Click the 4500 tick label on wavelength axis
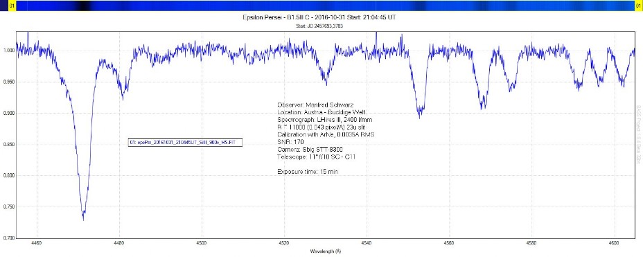 point(202,242)
